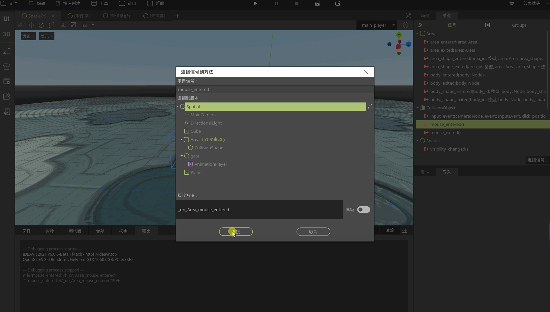Select the Scale tool

tap(51, 25)
